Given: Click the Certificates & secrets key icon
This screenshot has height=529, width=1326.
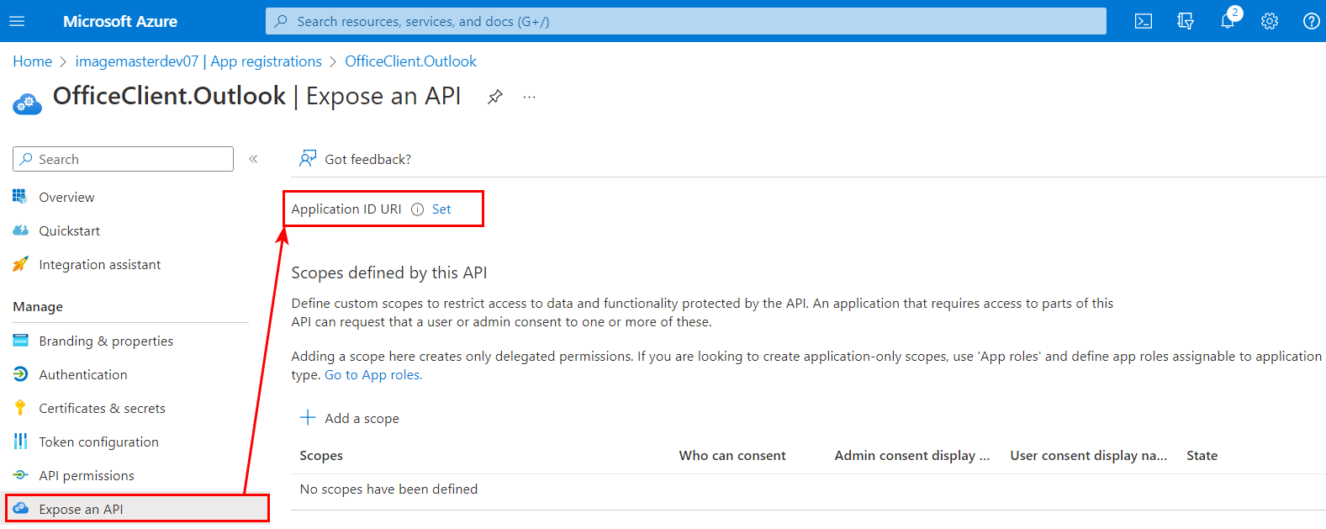Looking at the screenshot, I should pyautogui.click(x=20, y=408).
